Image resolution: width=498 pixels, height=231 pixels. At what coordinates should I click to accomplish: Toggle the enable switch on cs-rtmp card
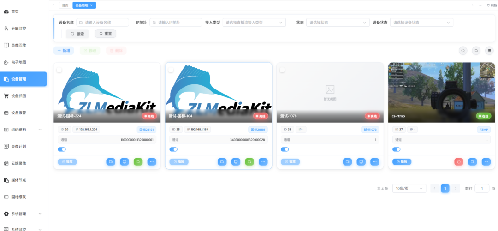pyautogui.click(x=397, y=149)
